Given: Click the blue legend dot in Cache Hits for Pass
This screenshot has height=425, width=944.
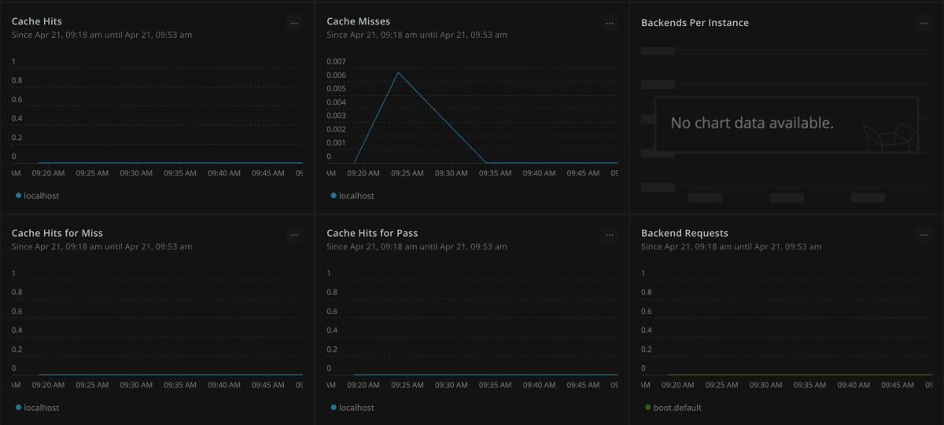Looking at the screenshot, I should pos(334,408).
